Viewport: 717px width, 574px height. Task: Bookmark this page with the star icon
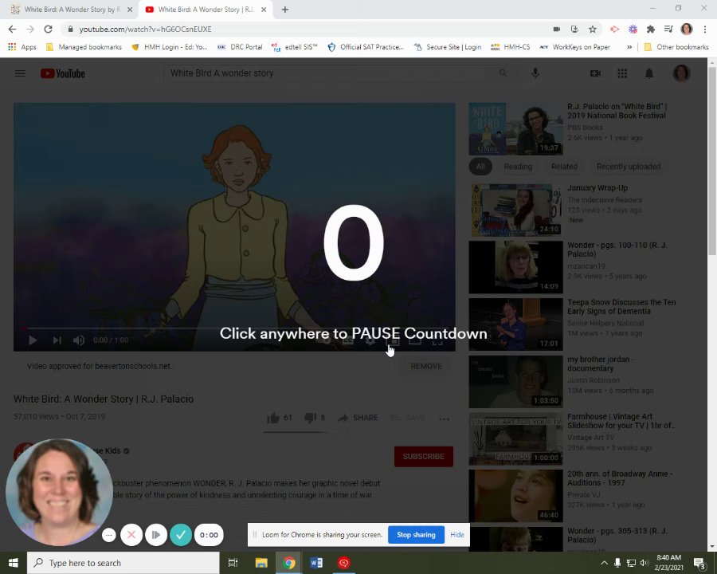click(x=593, y=29)
